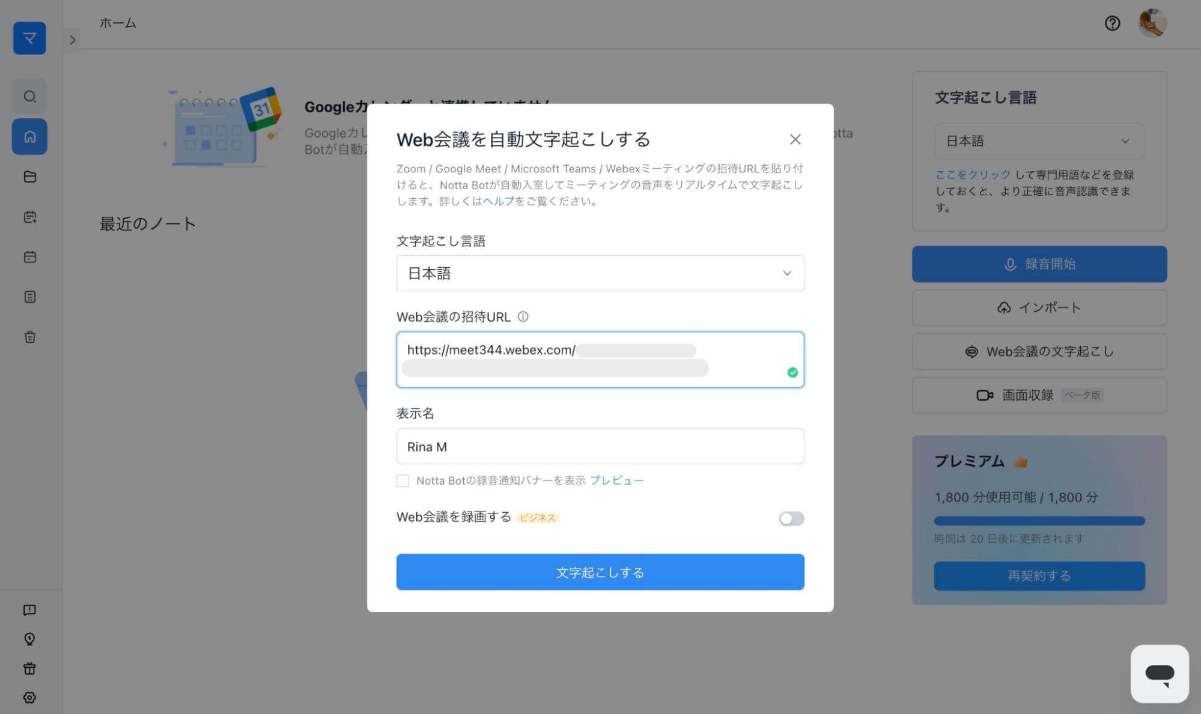Image resolution: width=1201 pixels, height=714 pixels.
Task: Click the search icon in sidebar
Action: [29, 96]
